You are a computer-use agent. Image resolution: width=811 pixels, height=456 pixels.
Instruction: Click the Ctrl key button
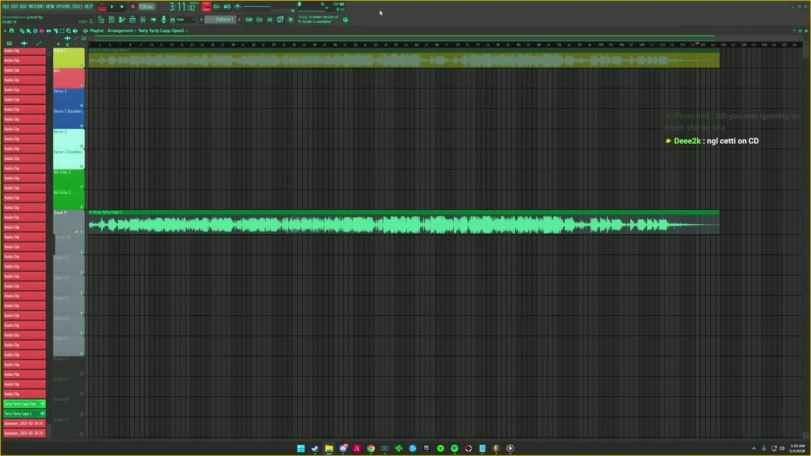pos(259,20)
